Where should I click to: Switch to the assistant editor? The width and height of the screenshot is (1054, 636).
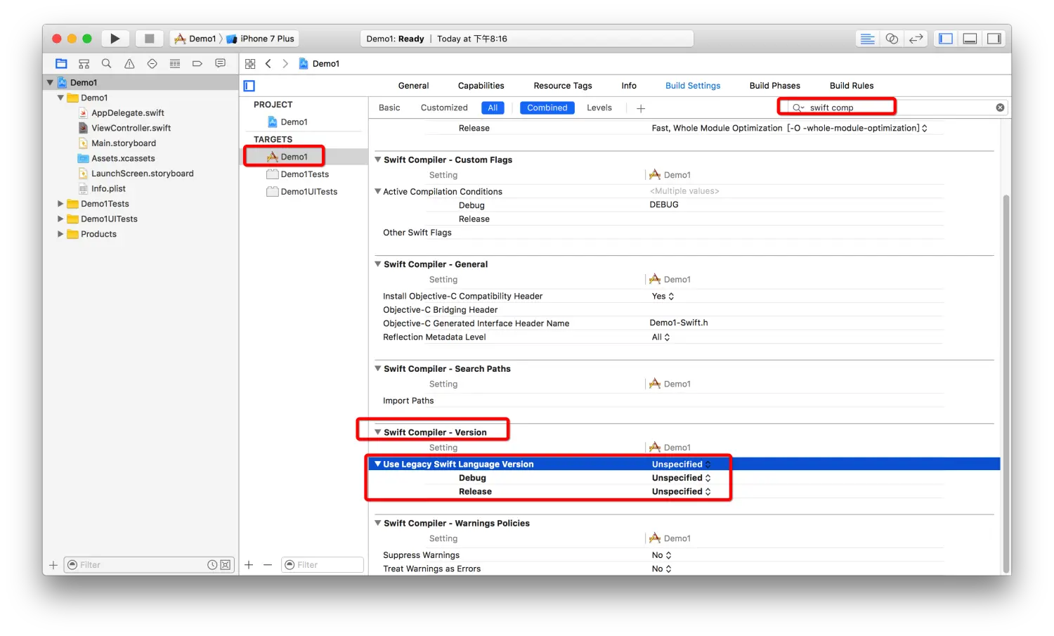[x=892, y=39]
